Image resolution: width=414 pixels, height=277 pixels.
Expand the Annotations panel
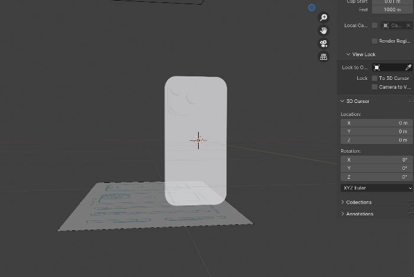click(x=342, y=214)
